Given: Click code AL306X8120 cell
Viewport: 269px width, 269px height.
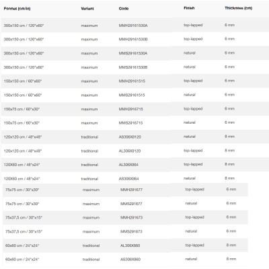Looking at the screenshot, I should [130, 151].
